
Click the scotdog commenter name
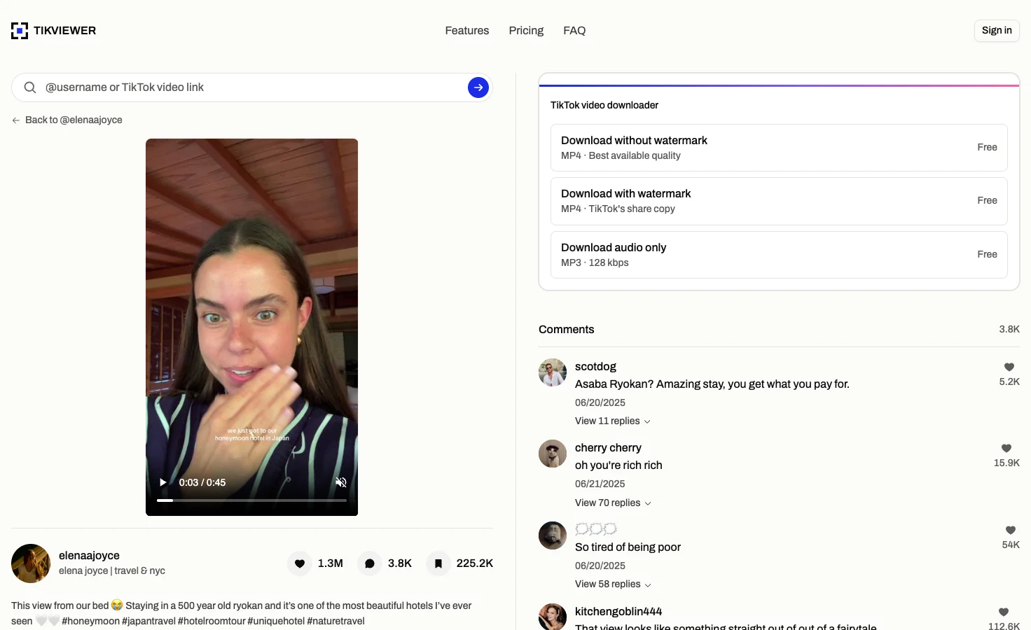595,366
